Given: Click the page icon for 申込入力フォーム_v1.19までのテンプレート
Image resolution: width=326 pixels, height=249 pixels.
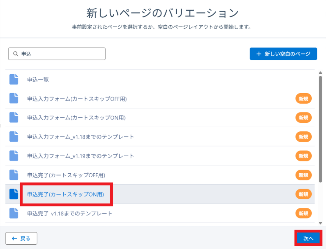Looking at the screenshot, I should click(14, 156).
